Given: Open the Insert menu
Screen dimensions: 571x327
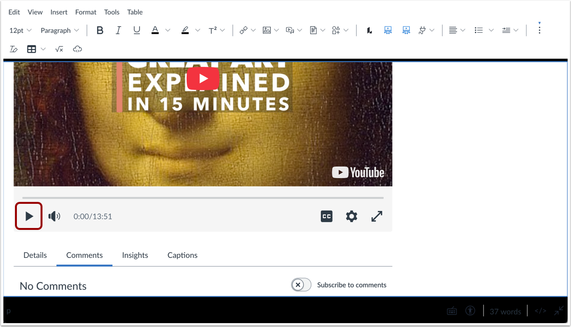Looking at the screenshot, I should click(x=59, y=12).
